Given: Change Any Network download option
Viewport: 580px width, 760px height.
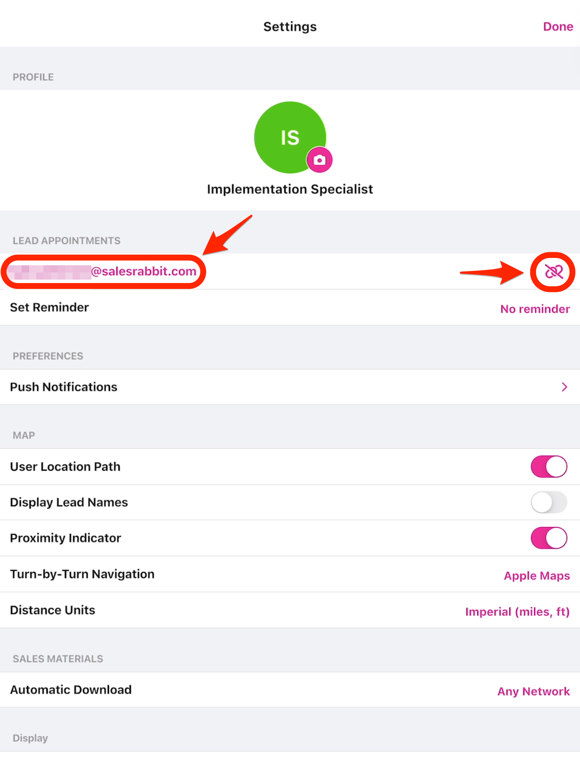Looking at the screenshot, I should (533, 691).
